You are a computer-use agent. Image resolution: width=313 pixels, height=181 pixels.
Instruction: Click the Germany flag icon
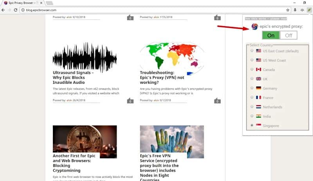click(259, 88)
